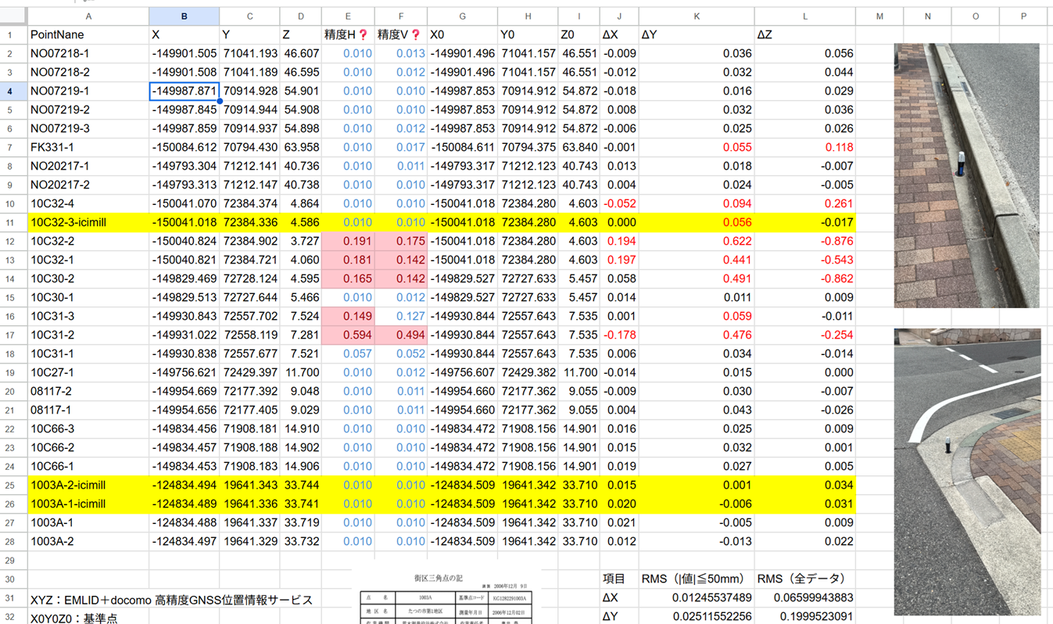Select the sidewalk curb photo
Screen dimensions: 1053x624
point(966,175)
